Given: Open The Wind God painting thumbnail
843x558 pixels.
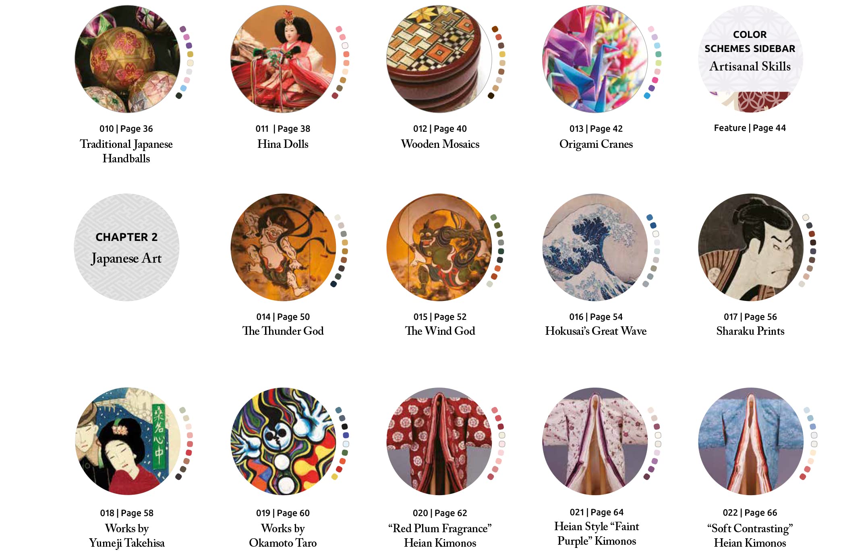Looking at the screenshot, I should tap(439, 247).
